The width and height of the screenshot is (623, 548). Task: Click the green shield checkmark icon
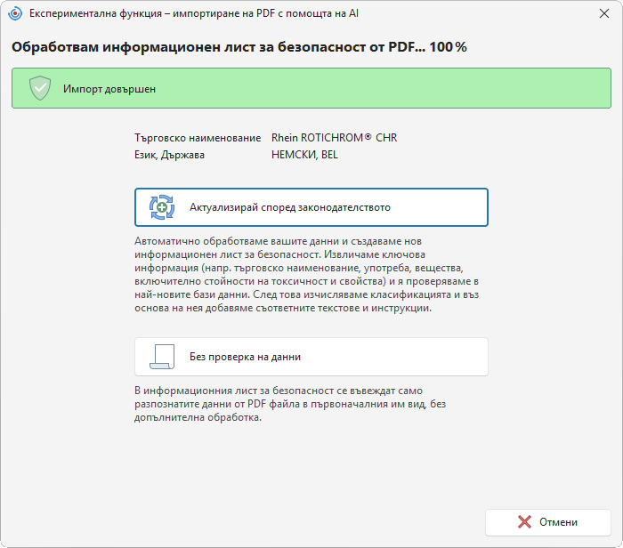pyautogui.click(x=40, y=88)
